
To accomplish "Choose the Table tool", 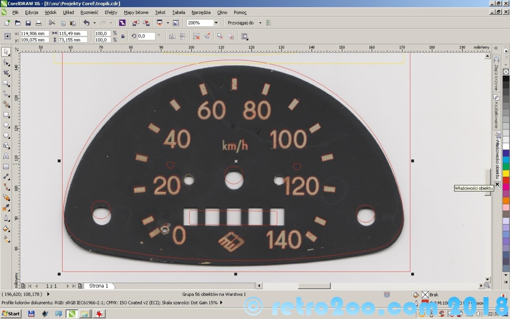I will click(6, 167).
